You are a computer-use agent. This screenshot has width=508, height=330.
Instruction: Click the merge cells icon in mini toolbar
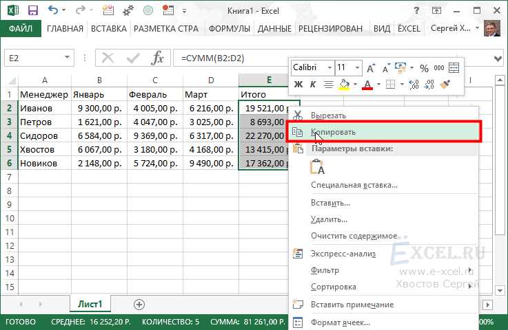[454, 68]
